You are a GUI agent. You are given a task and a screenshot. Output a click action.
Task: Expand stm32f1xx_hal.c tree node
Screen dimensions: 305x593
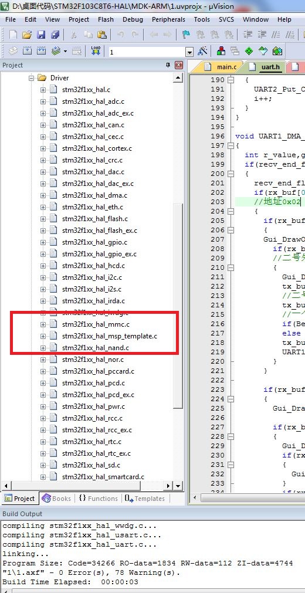click(x=43, y=90)
